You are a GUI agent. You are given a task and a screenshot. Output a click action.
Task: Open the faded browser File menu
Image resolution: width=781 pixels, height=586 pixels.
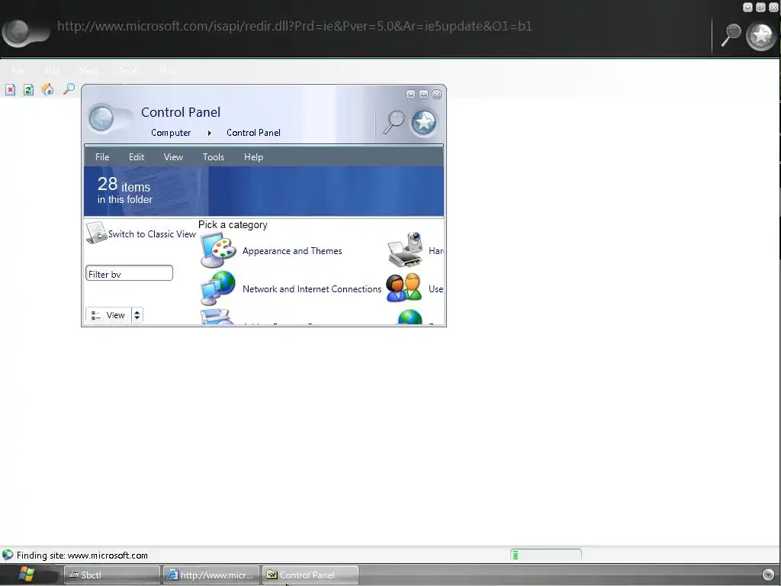coord(18,71)
